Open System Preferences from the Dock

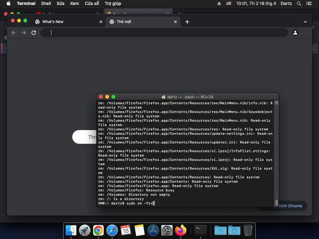point(167,230)
